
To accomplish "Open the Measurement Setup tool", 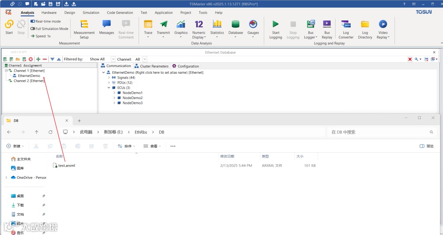I will [84, 29].
